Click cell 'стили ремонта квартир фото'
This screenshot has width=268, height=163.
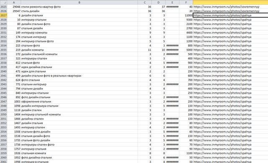(79, 7)
